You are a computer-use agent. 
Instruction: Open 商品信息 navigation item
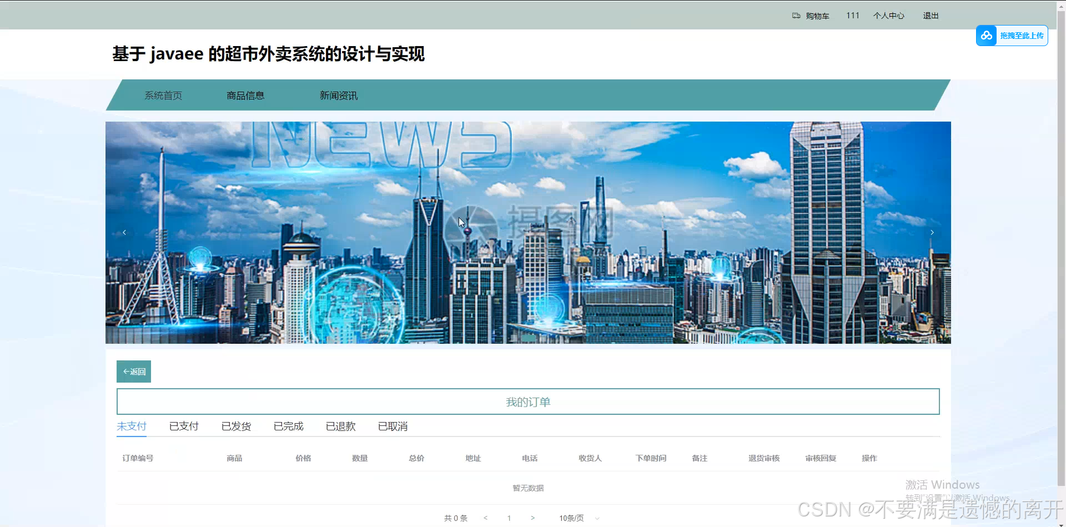coord(245,96)
